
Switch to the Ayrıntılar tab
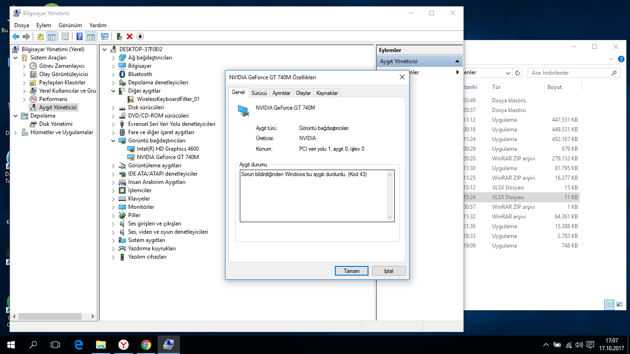point(281,93)
